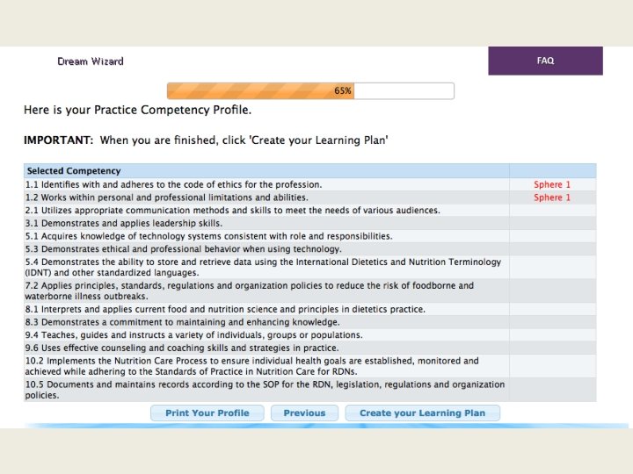Open the FAQ tab
Image resolution: width=633 pixels, height=474 pixels.
tap(545, 61)
